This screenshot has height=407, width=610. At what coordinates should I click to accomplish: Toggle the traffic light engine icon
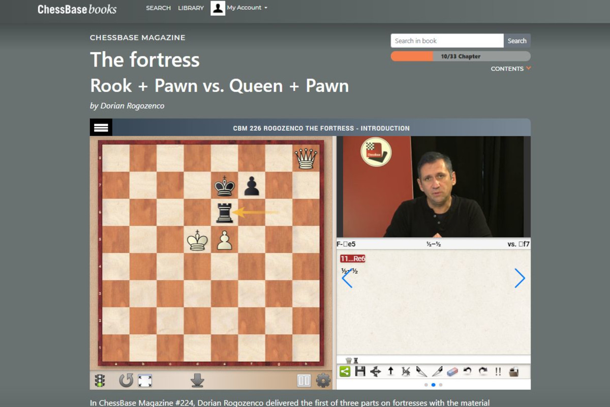(x=100, y=380)
